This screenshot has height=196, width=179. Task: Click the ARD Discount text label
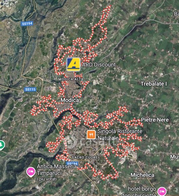[99, 65]
